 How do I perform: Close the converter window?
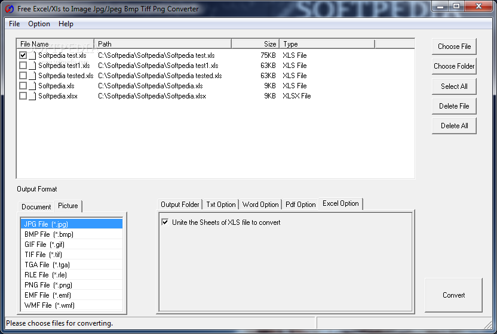coord(478,6)
